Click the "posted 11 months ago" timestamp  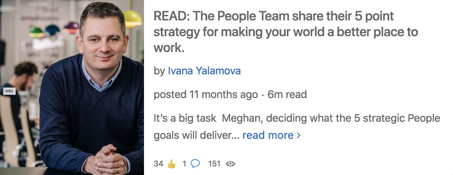click(x=206, y=95)
